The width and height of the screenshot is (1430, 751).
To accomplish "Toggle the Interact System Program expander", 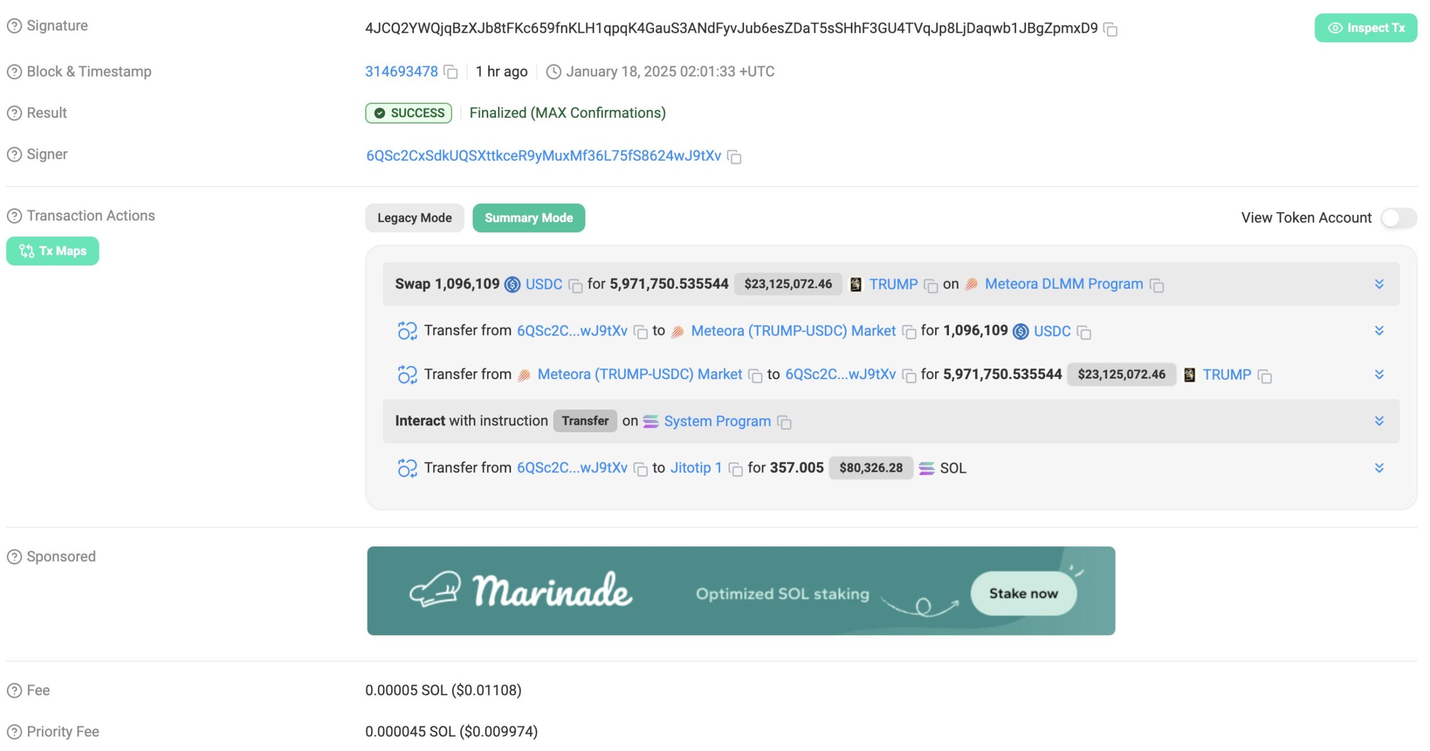I will tap(1379, 420).
